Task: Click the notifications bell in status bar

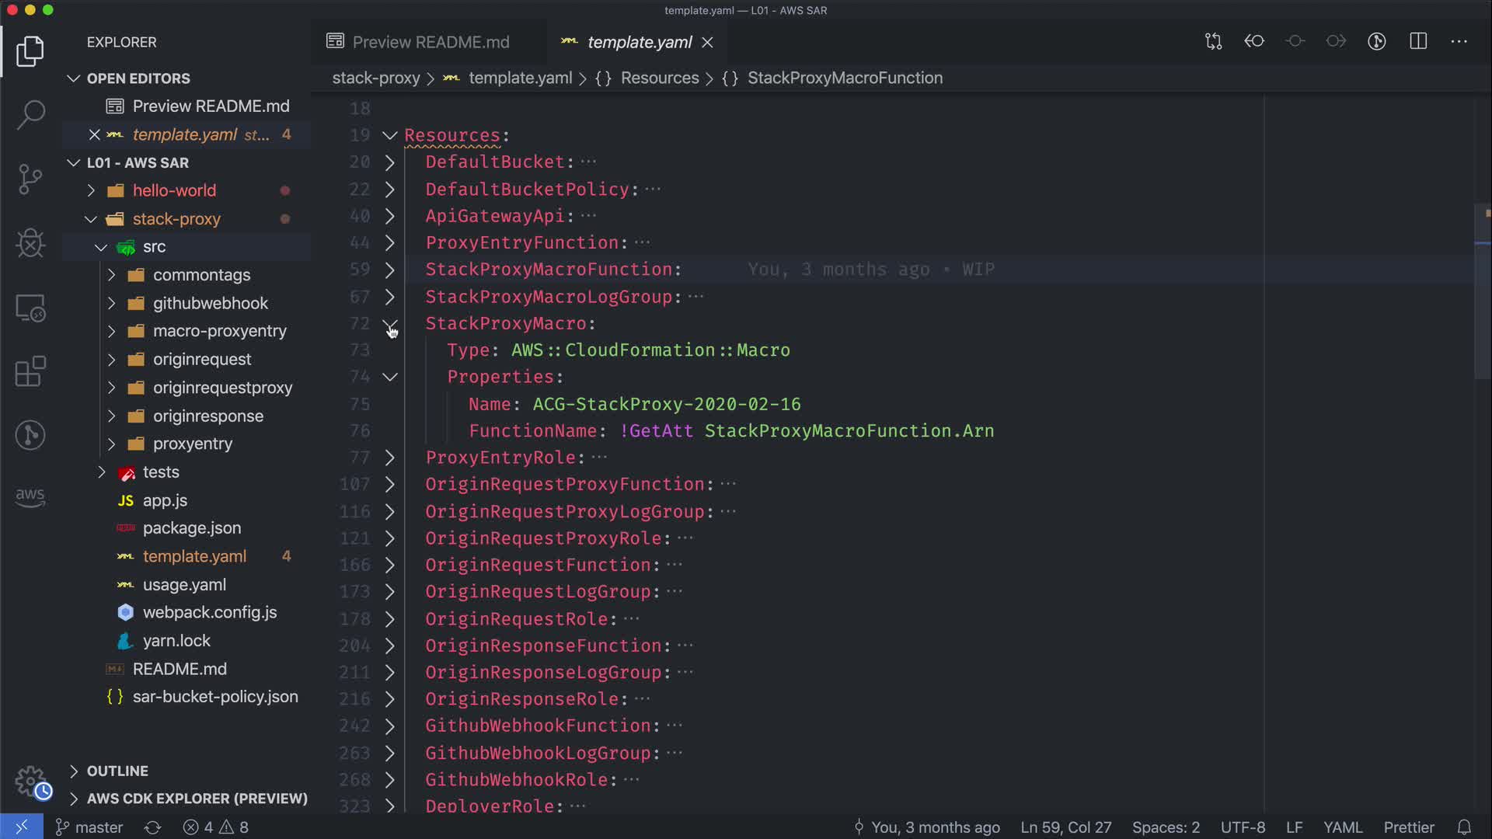Action: point(1464,827)
